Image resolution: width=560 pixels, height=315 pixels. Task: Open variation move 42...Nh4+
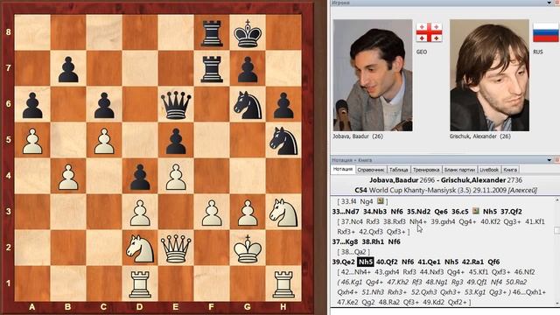(356, 272)
